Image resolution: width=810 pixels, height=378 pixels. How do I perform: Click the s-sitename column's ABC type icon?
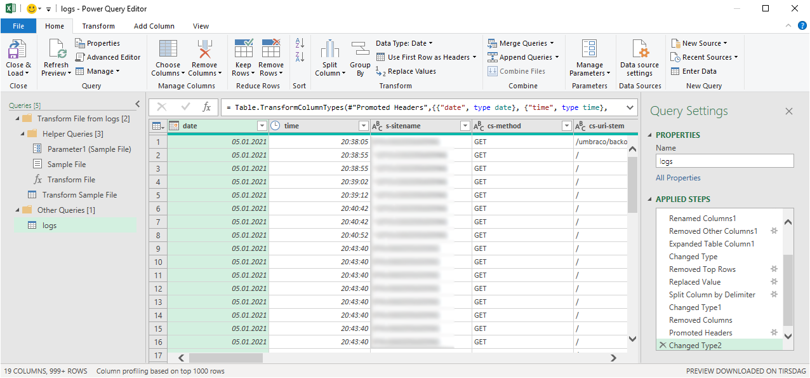point(377,126)
